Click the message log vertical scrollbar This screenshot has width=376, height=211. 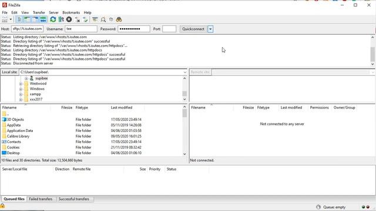[372, 50]
